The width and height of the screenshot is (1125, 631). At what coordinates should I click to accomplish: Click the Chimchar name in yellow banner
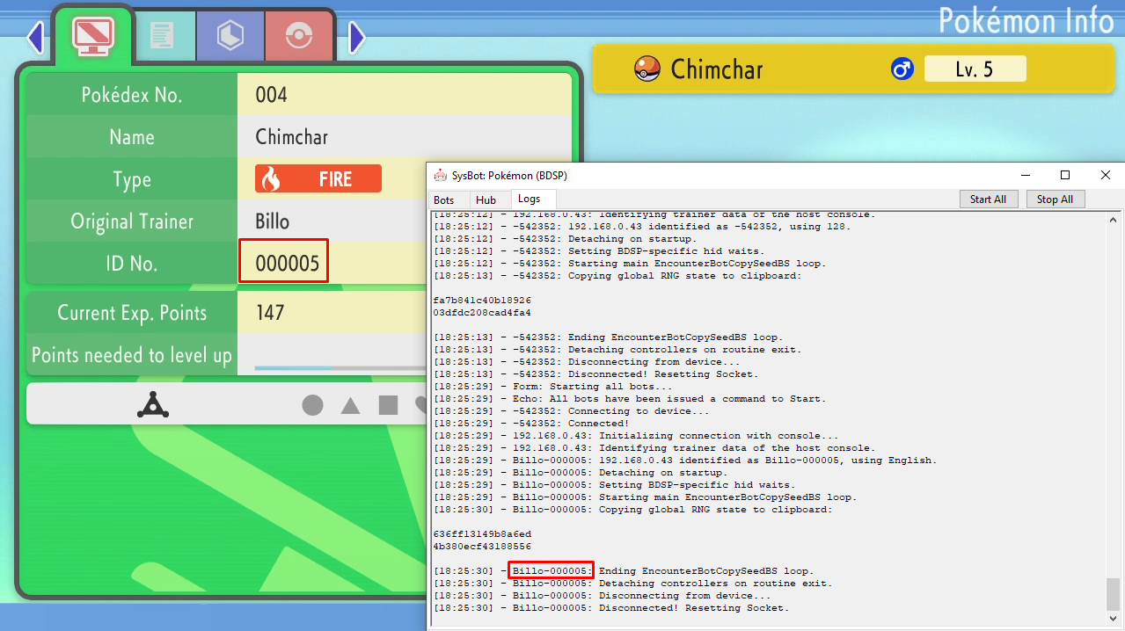coord(717,69)
